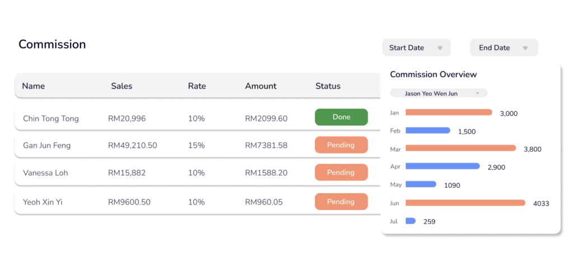Click the small July bar
Image resolution: width=573 pixels, height=270 pixels.
pos(410,221)
